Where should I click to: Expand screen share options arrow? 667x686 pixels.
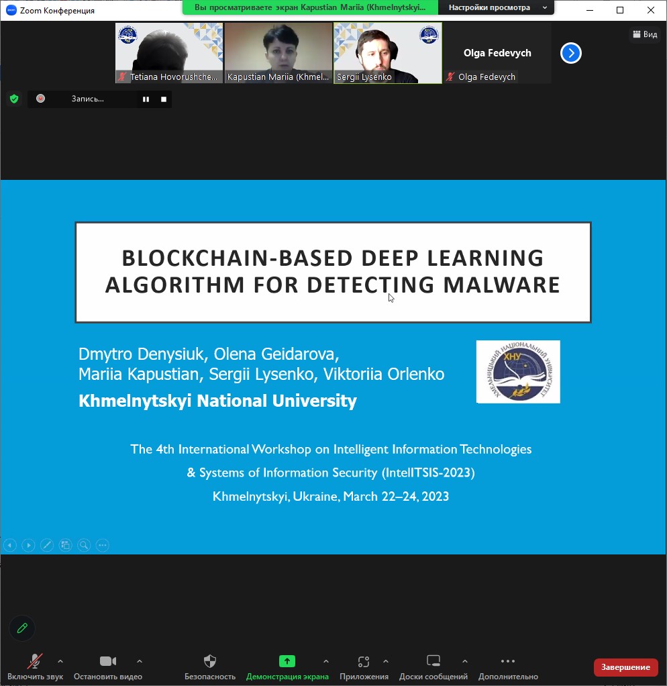tap(326, 661)
